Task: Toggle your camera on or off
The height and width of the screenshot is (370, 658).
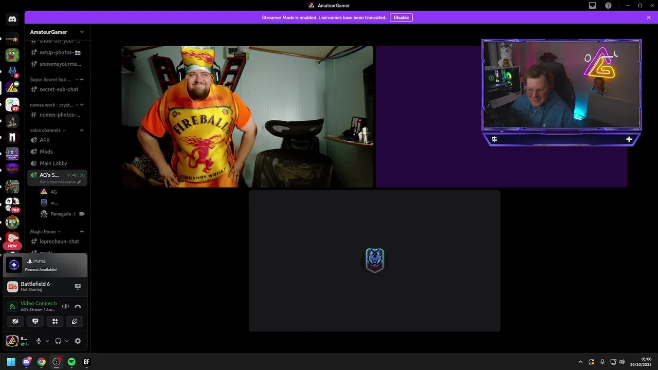Action: click(x=15, y=321)
